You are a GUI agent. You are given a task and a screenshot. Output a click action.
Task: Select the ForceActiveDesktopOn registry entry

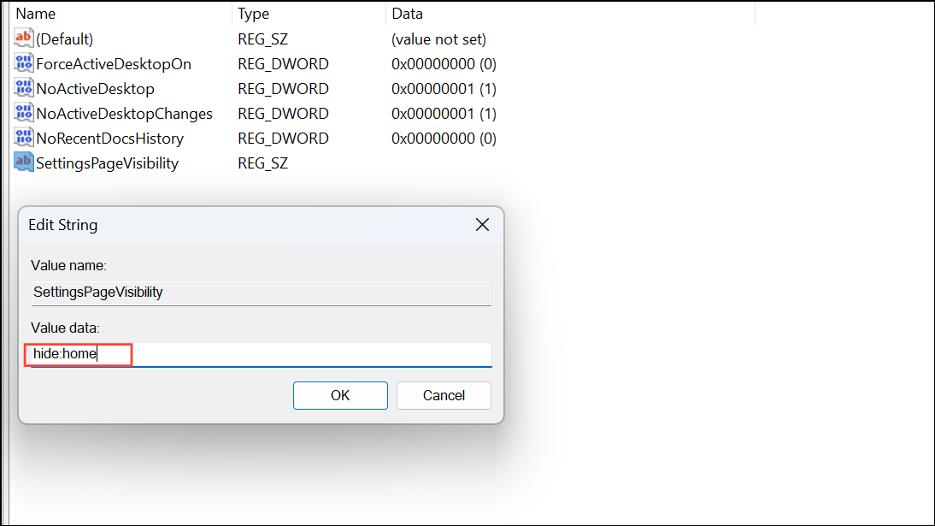[x=113, y=63]
